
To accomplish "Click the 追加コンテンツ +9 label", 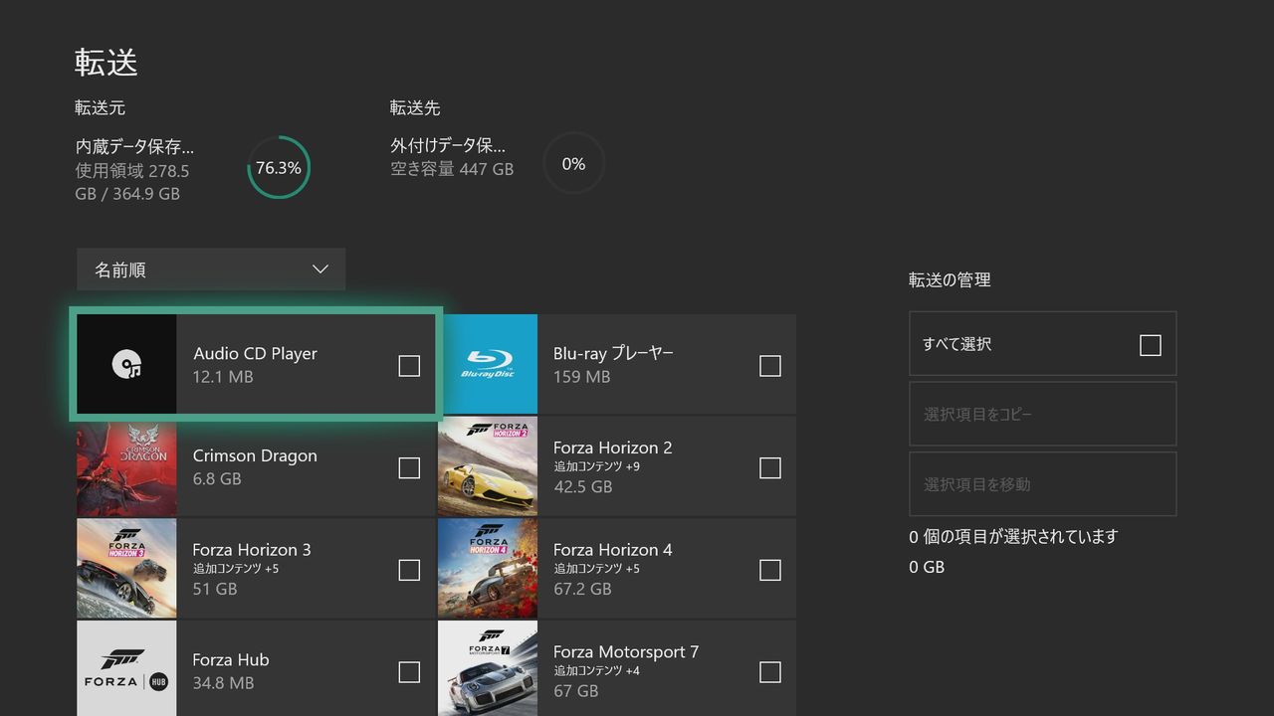I will pos(597,466).
